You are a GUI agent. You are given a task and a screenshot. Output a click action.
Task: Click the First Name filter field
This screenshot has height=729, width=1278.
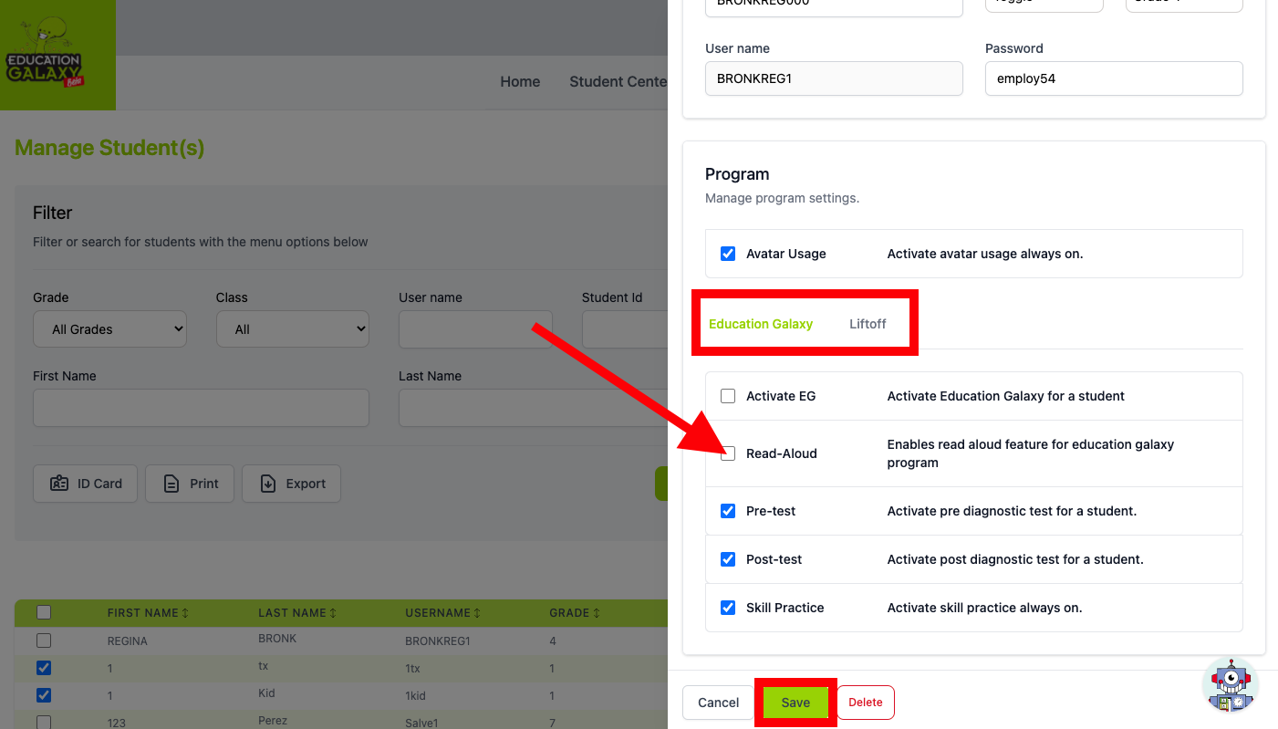(201, 408)
